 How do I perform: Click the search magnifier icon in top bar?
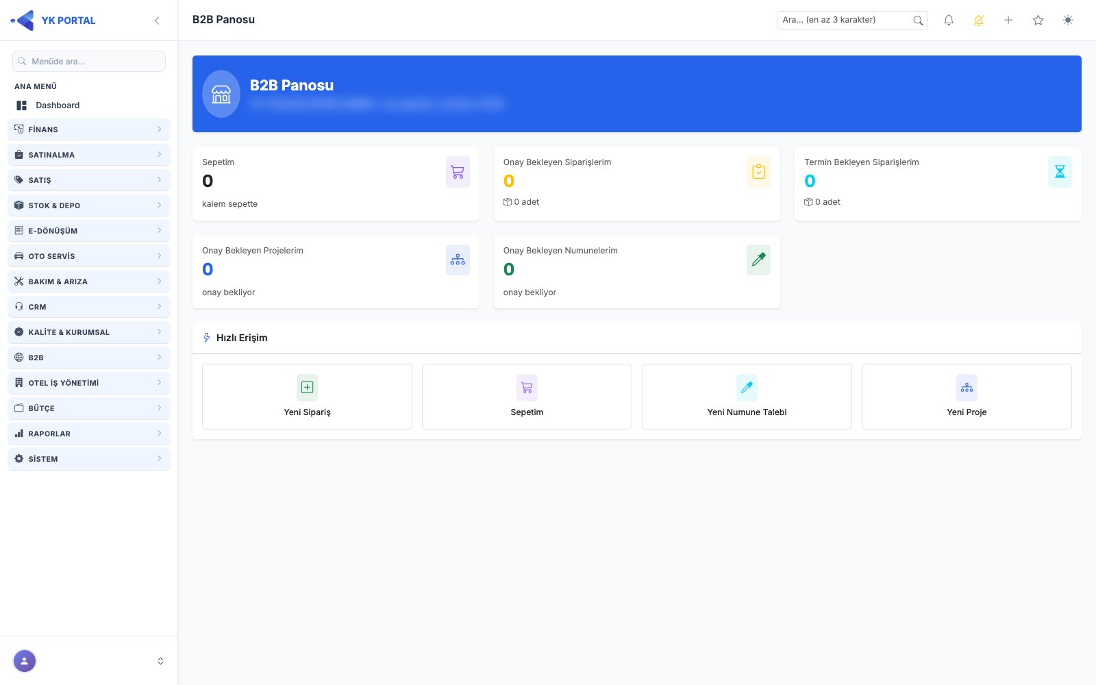[x=918, y=21]
